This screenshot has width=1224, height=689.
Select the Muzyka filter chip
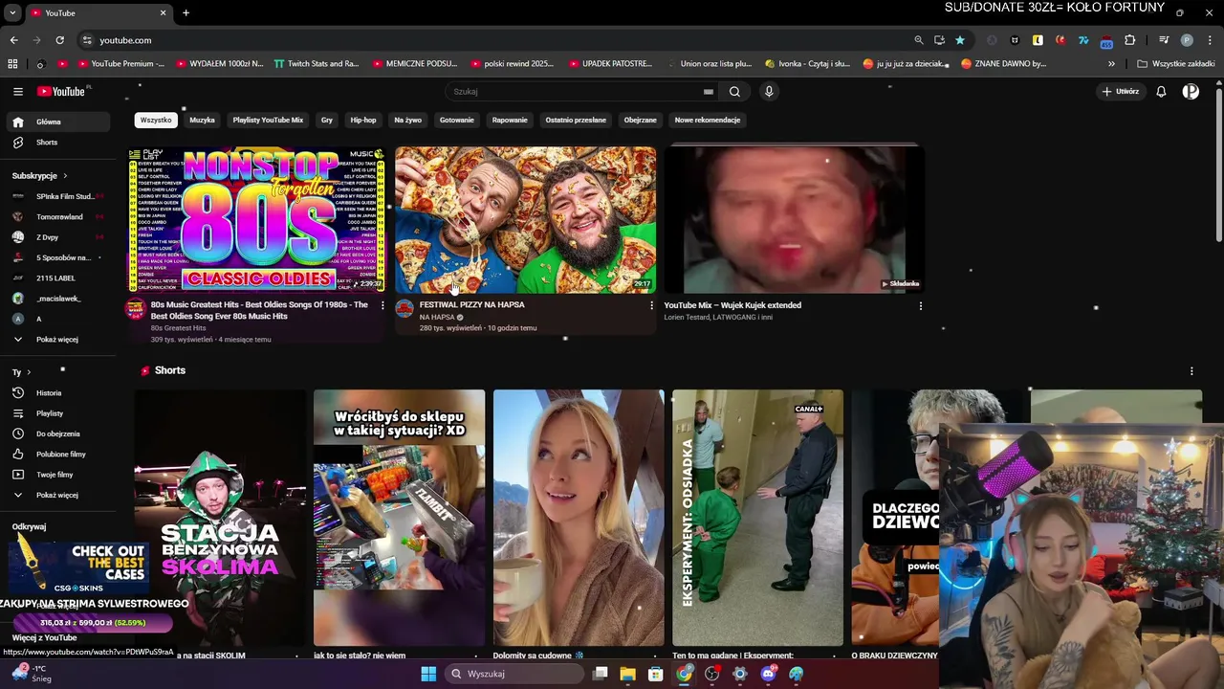[x=202, y=121]
